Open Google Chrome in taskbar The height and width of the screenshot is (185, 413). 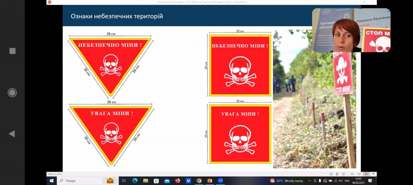[x=199, y=181]
